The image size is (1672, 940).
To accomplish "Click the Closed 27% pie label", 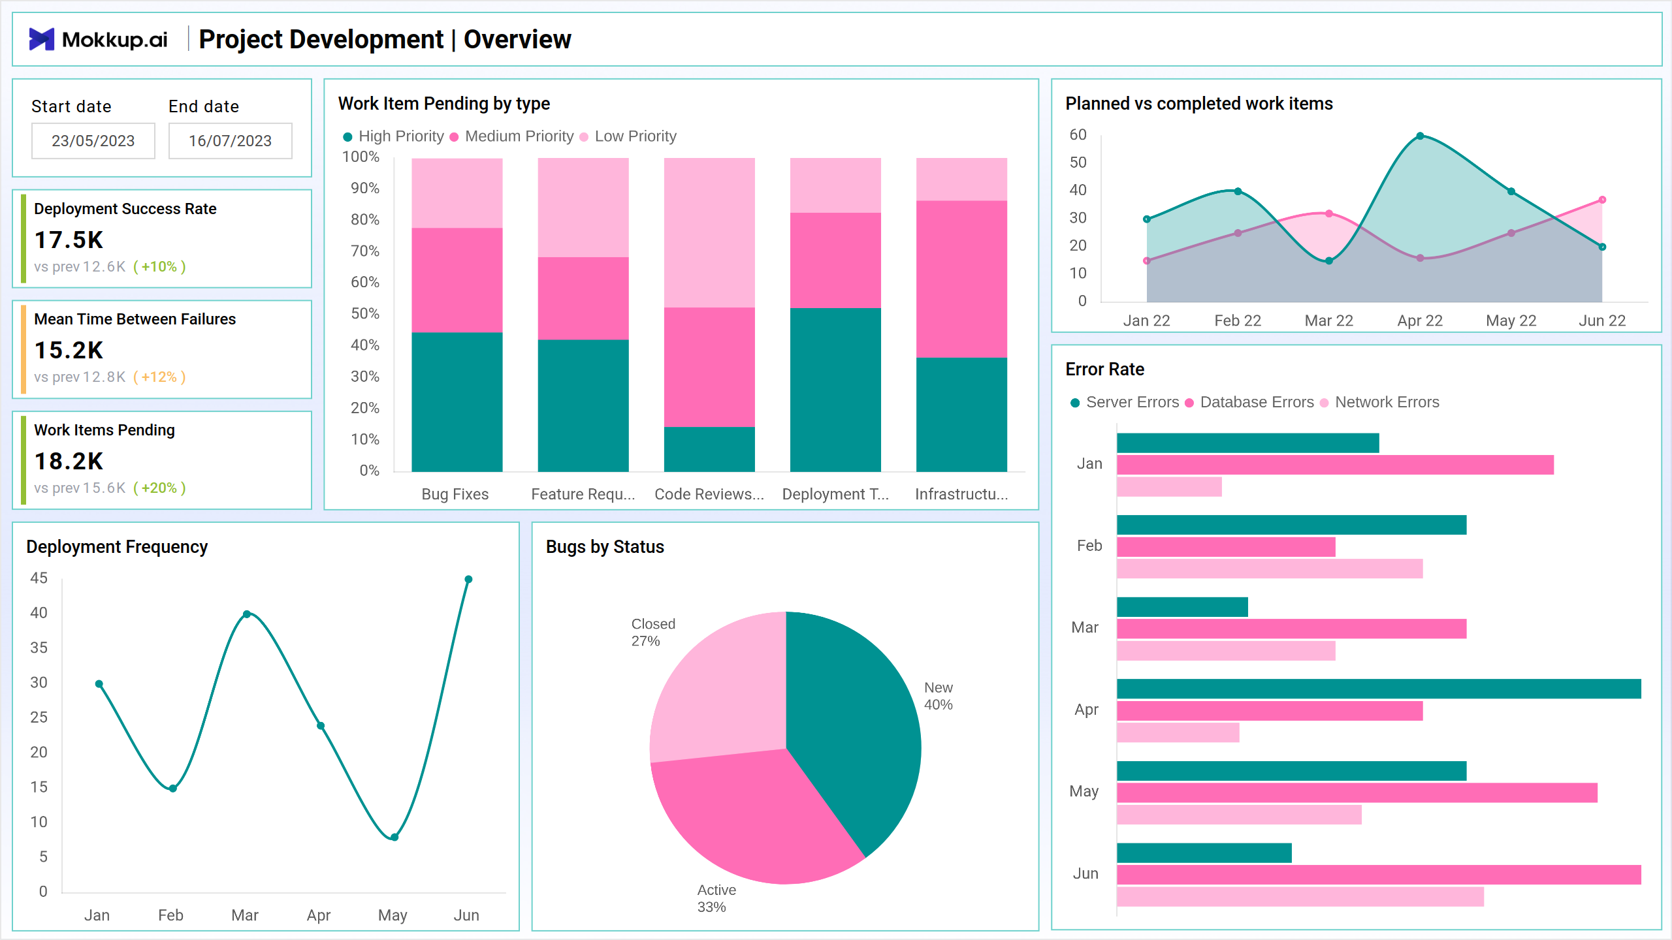I will [653, 633].
